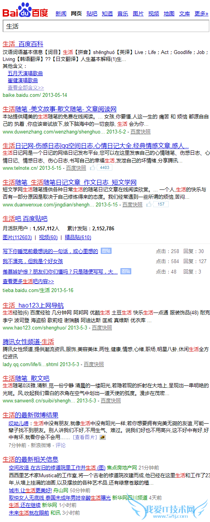The height and width of the screenshot is (522, 210).
Task: Click baike.baidu.com/ 2013-05-14 URL text
Action: 35,95
